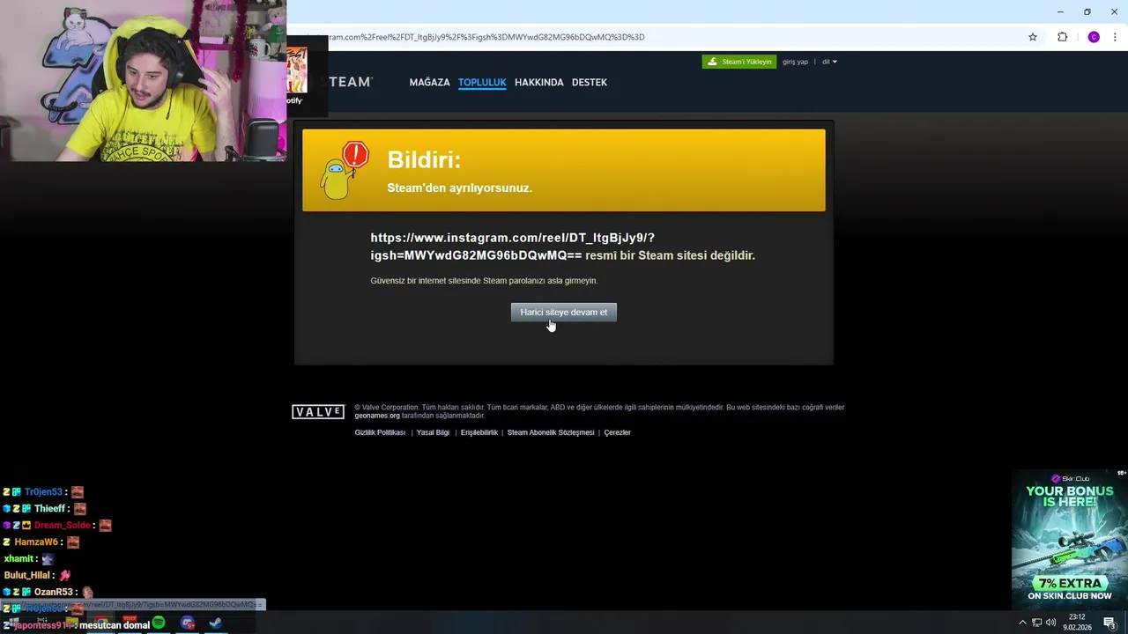Restore down the Chrome window
Viewport: 1128px width, 634px height.
tap(1087, 11)
